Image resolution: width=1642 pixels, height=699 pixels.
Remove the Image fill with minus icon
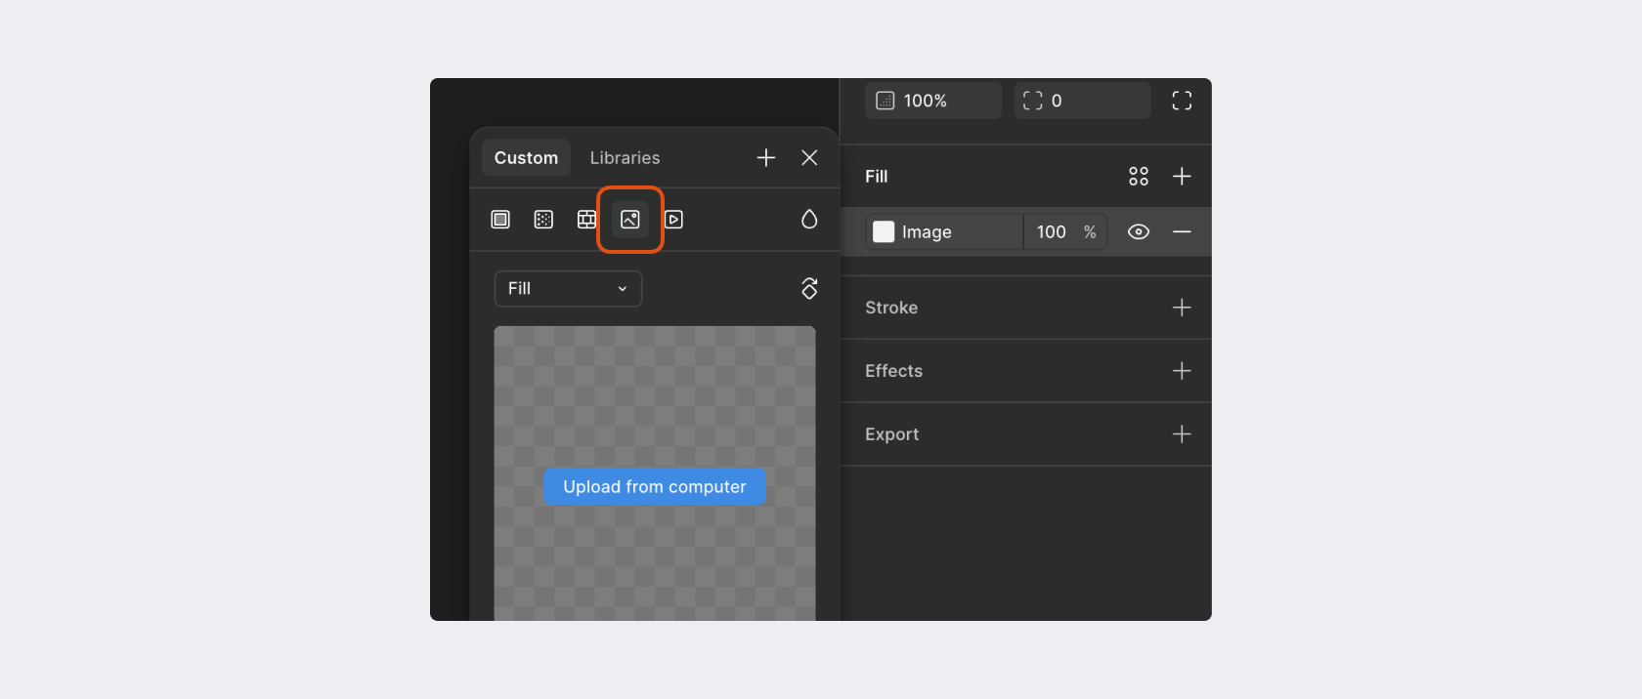pos(1182,232)
